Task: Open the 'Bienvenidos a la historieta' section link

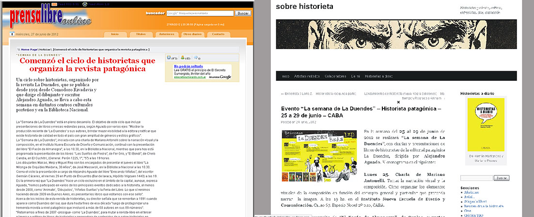Action: click(483, 206)
